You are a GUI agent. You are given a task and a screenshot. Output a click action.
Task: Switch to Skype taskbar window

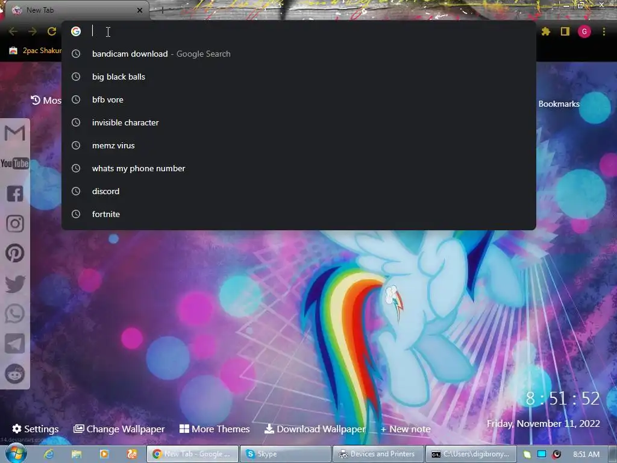[x=285, y=454]
